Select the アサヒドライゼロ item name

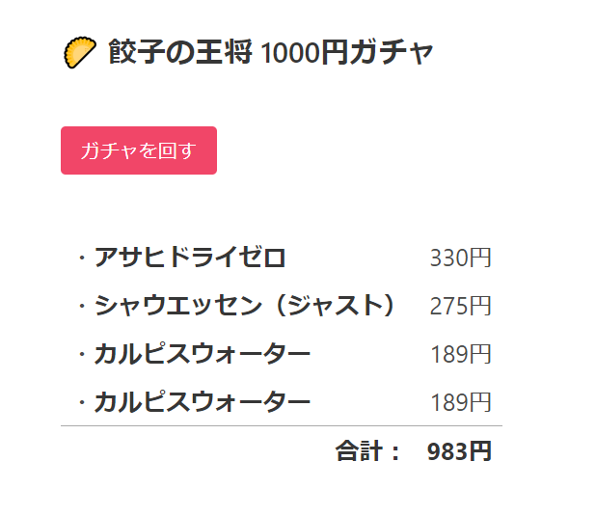point(190,258)
